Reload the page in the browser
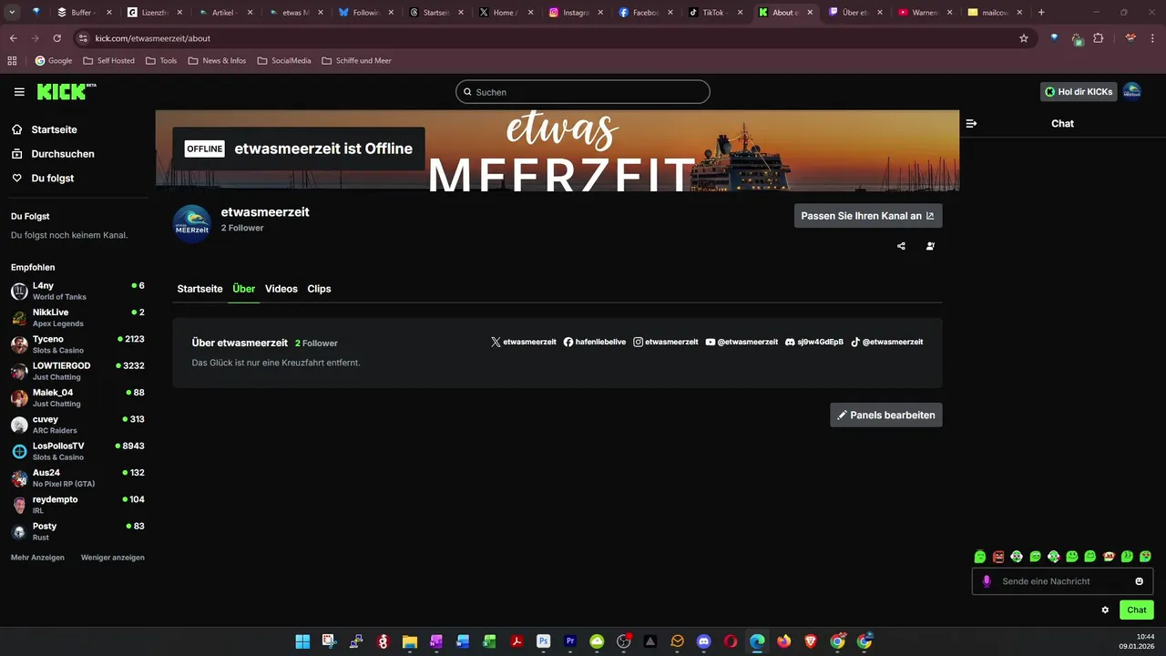This screenshot has height=656, width=1166. pos(56,38)
